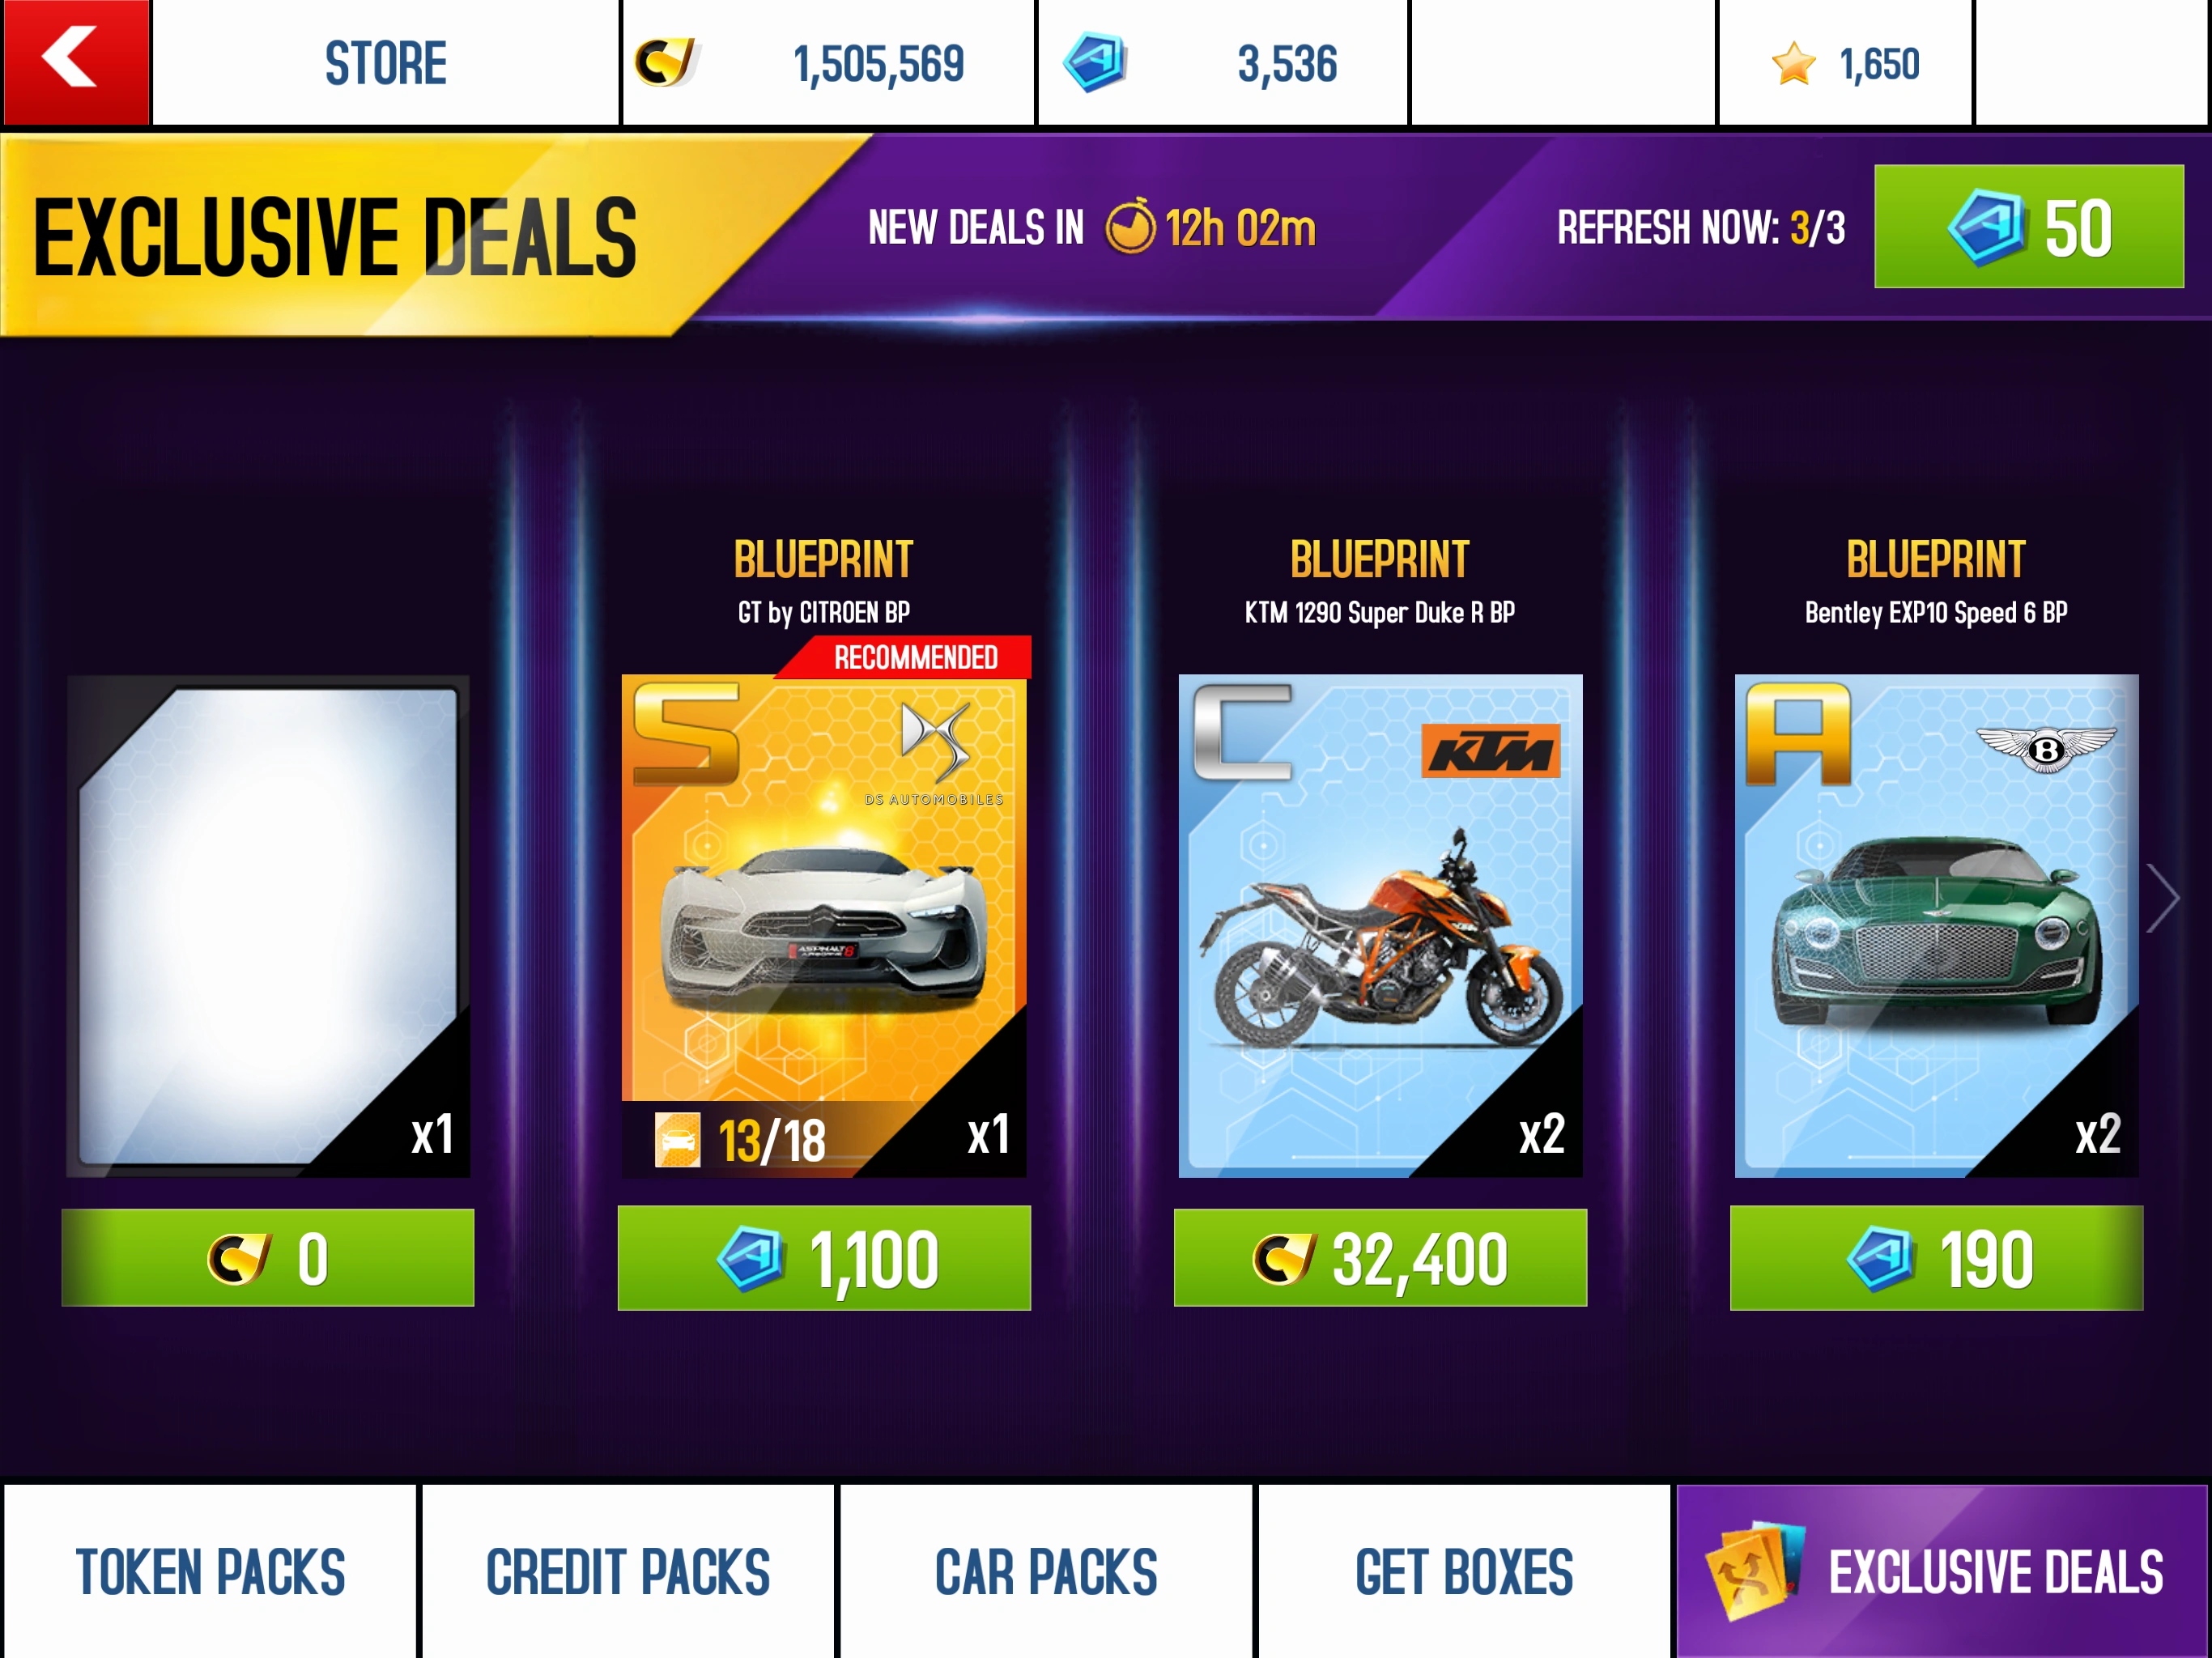
Task: Open the Get Boxes tab
Action: point(1464,1571)
